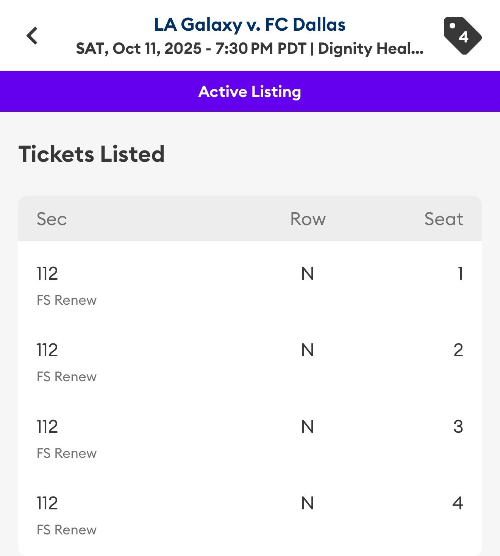
Task: Tap FS Renew label in seat 1 row
Action: point(67,300)
